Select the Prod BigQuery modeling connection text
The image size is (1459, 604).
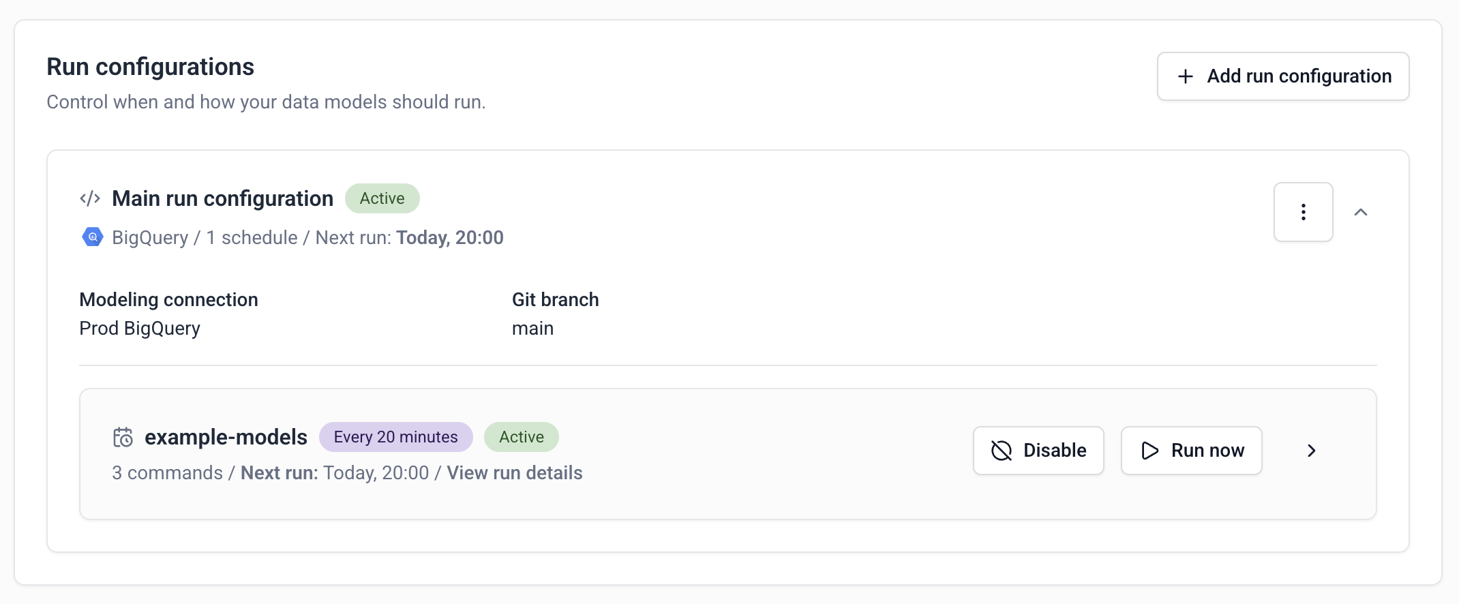point(139,328)
